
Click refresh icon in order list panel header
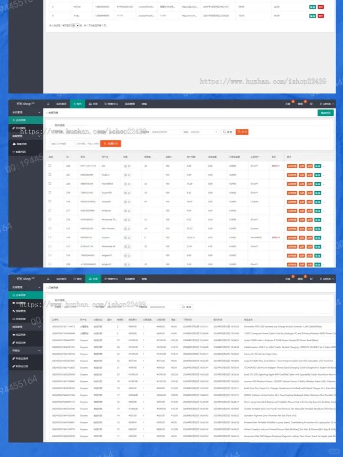(x=311, y=279)
